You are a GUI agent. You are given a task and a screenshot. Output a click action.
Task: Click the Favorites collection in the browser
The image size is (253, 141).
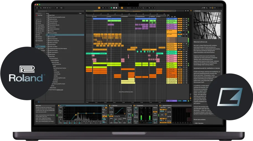[40, 15]
